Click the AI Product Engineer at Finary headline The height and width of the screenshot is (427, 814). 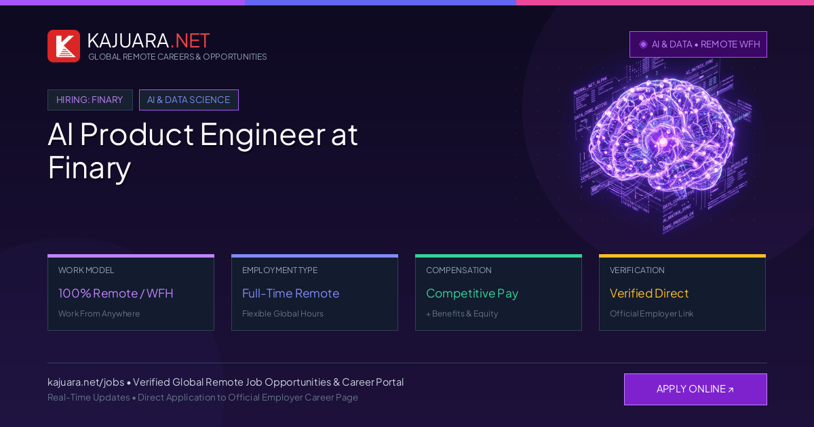point(203,150)
